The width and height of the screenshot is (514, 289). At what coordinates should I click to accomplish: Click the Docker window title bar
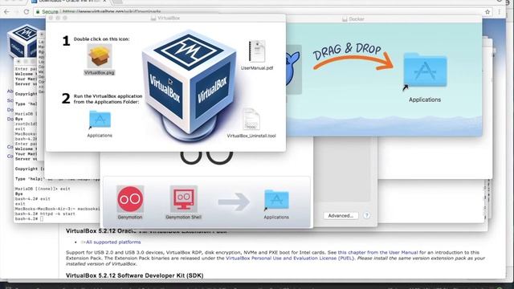[x=384, y=19]
